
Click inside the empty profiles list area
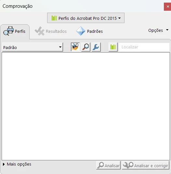tap(86, 106)
